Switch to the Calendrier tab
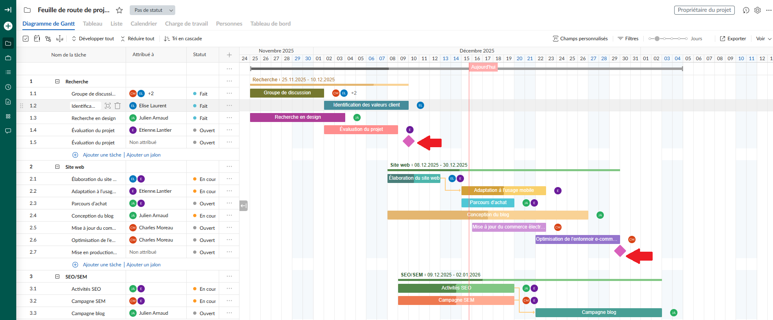Viewport: 773px width, 320px height. pyautogui.click(x=144, y=24)
